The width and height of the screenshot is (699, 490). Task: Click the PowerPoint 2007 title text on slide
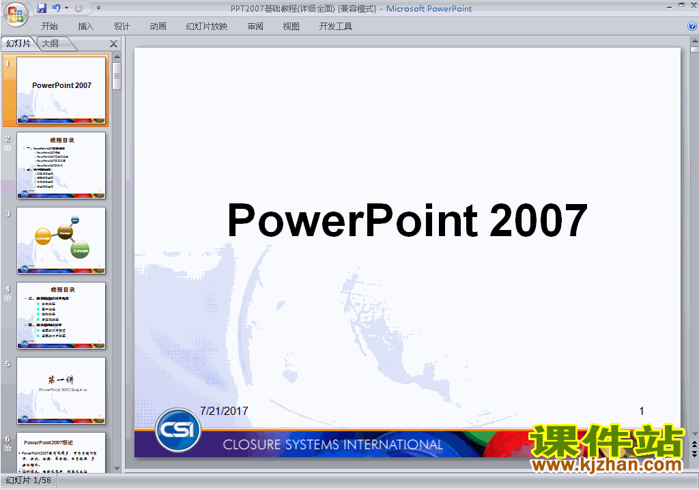tap(407, 220)
